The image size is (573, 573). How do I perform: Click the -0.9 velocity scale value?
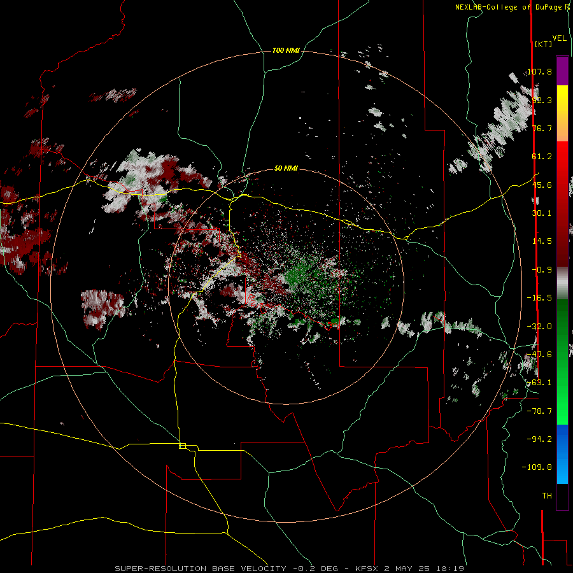pos(542,270)
